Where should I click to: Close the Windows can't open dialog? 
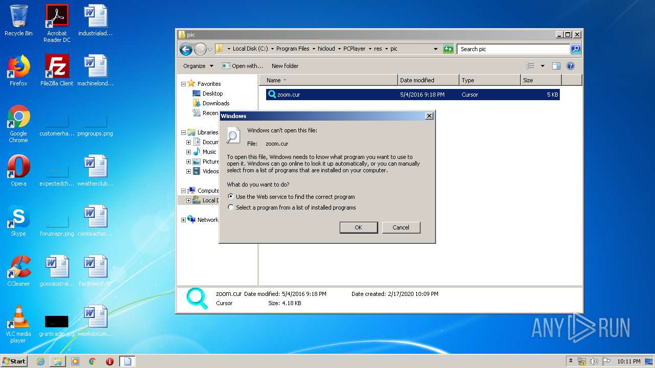tap(429, 116)
